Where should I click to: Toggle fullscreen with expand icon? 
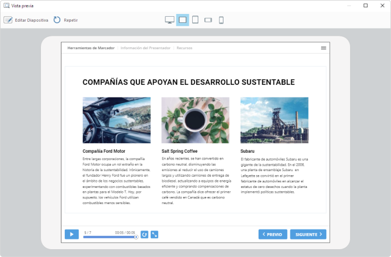[155, 235]
